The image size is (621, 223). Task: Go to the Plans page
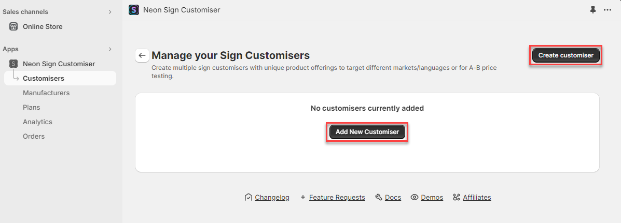point(32,107)
